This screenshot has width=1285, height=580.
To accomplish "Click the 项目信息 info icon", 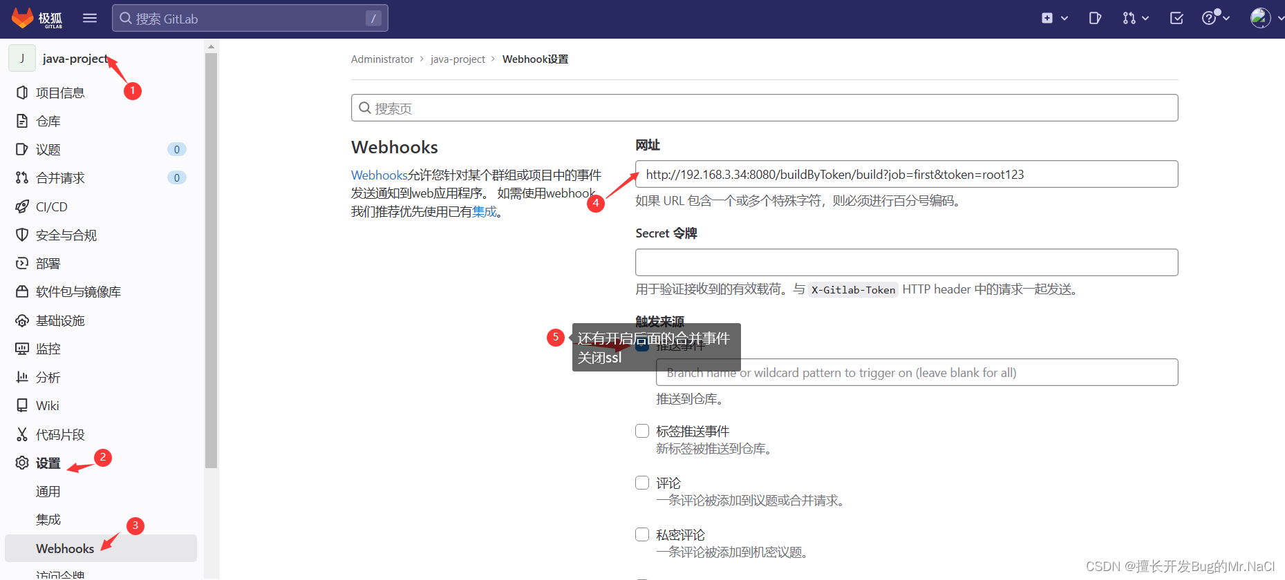I will click(22, 93).
